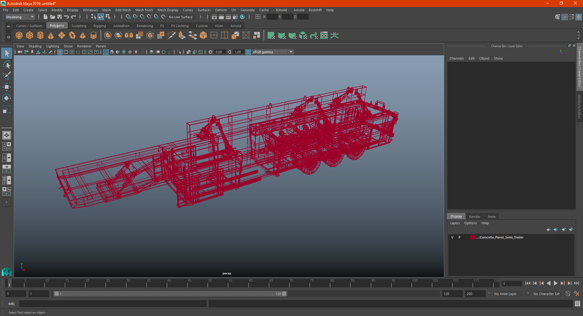The image size is (583, 316).
Task: Create a polygon pipe from the shelf
Action: tap(94, 36)
